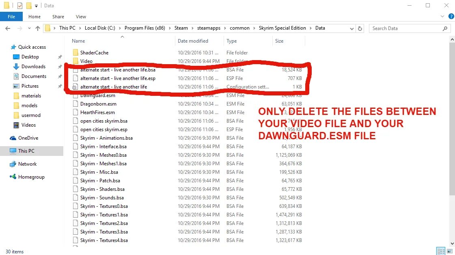The image size is (455, 255).
Task: Select the Dragonborn.esm file icon
Action: (75, 104)
